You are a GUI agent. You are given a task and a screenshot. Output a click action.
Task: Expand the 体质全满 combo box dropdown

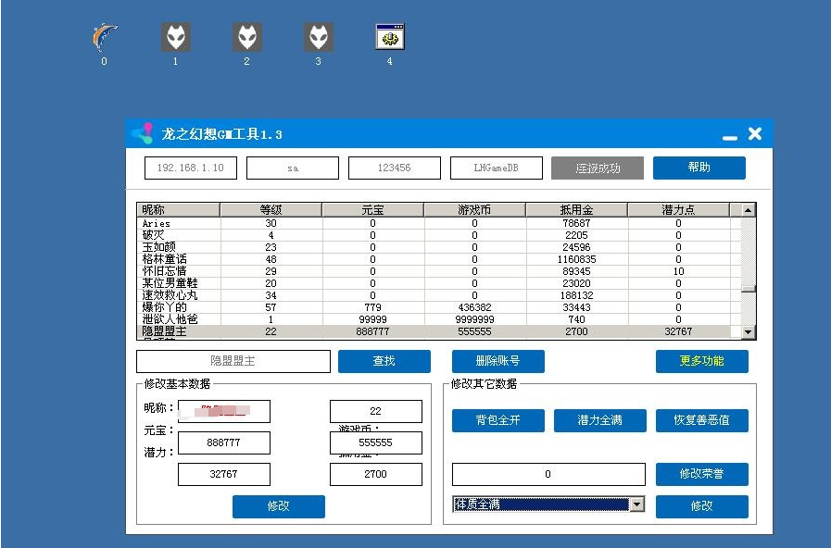(x=636, y=504)
